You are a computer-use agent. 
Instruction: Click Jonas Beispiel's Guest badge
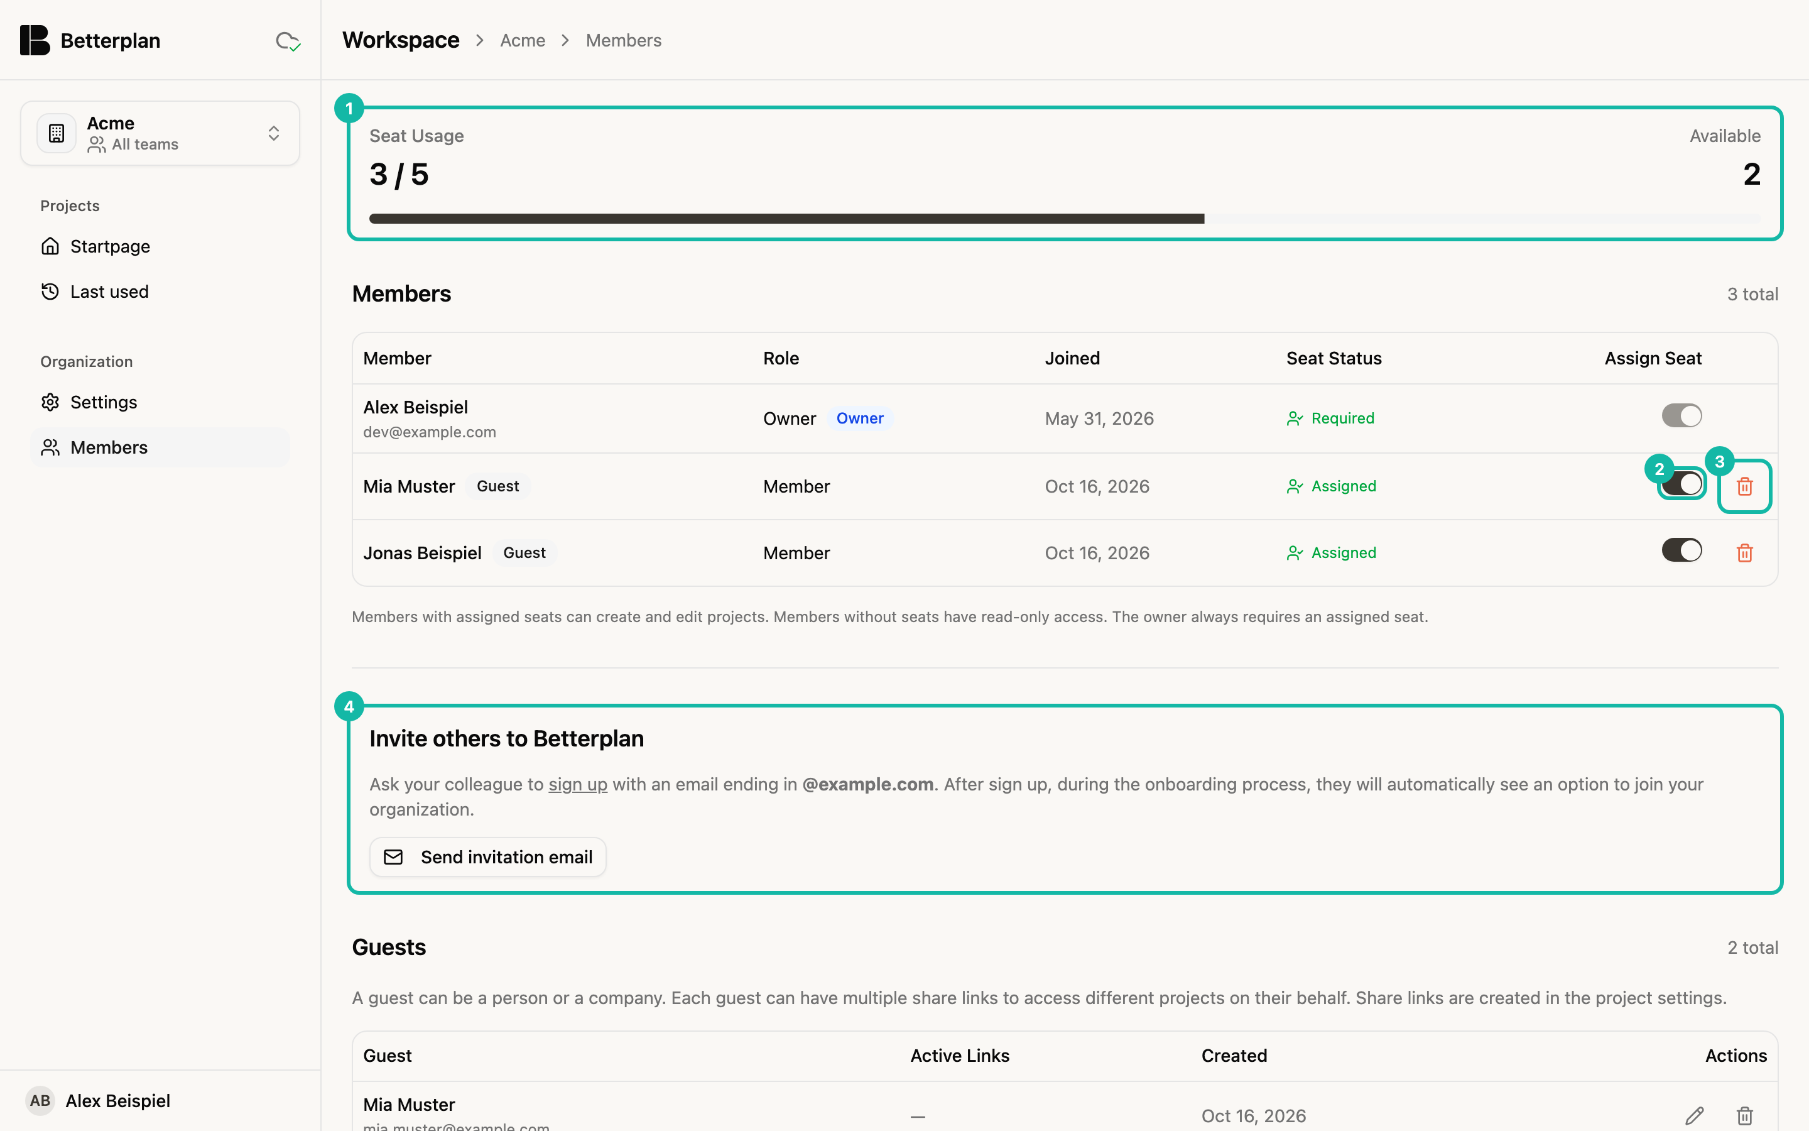pos(524,553)
